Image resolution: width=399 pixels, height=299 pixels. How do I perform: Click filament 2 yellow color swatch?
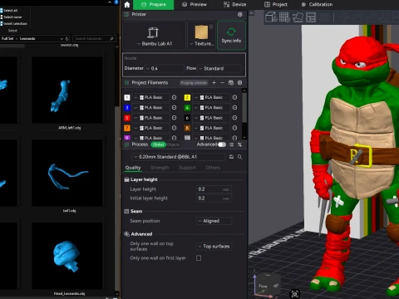point(187,97)
